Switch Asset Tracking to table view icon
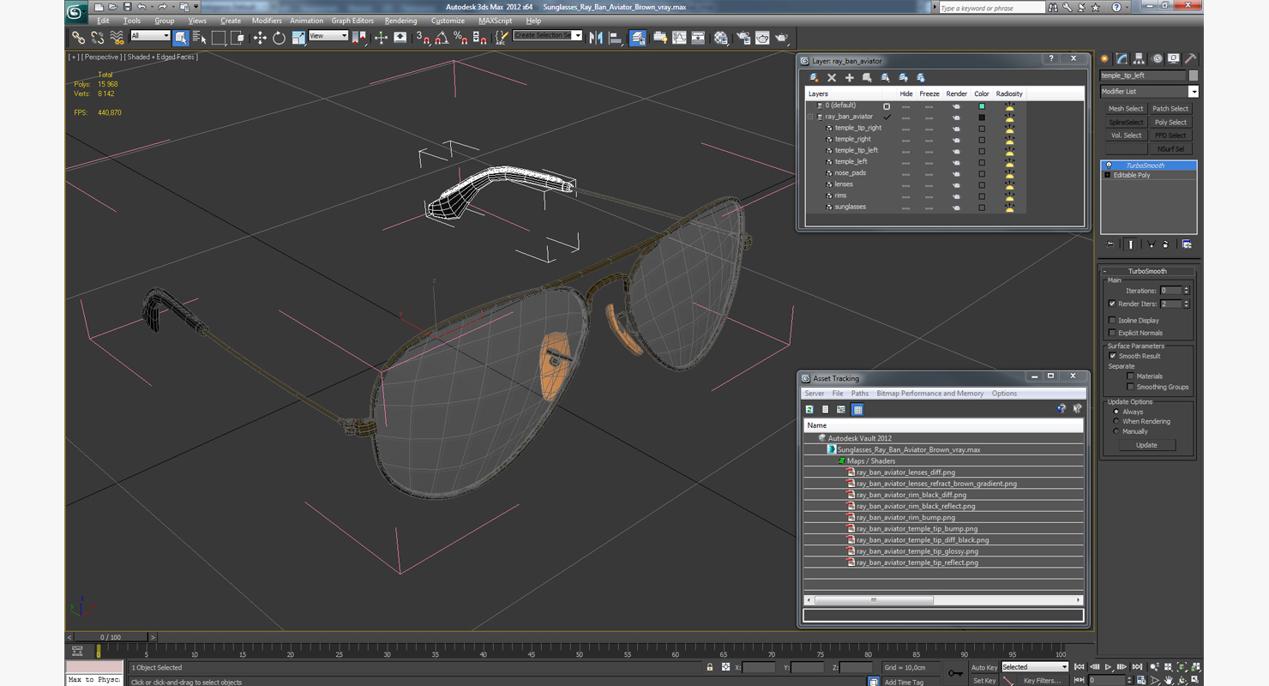1269x686 pixels. pos(857,410)
